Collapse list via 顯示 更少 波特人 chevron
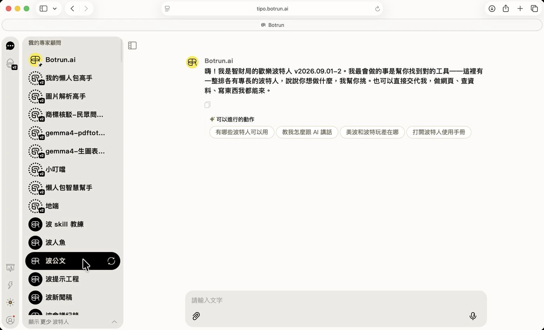The width and height of the screenshot is (544, 330). [114, 322]
